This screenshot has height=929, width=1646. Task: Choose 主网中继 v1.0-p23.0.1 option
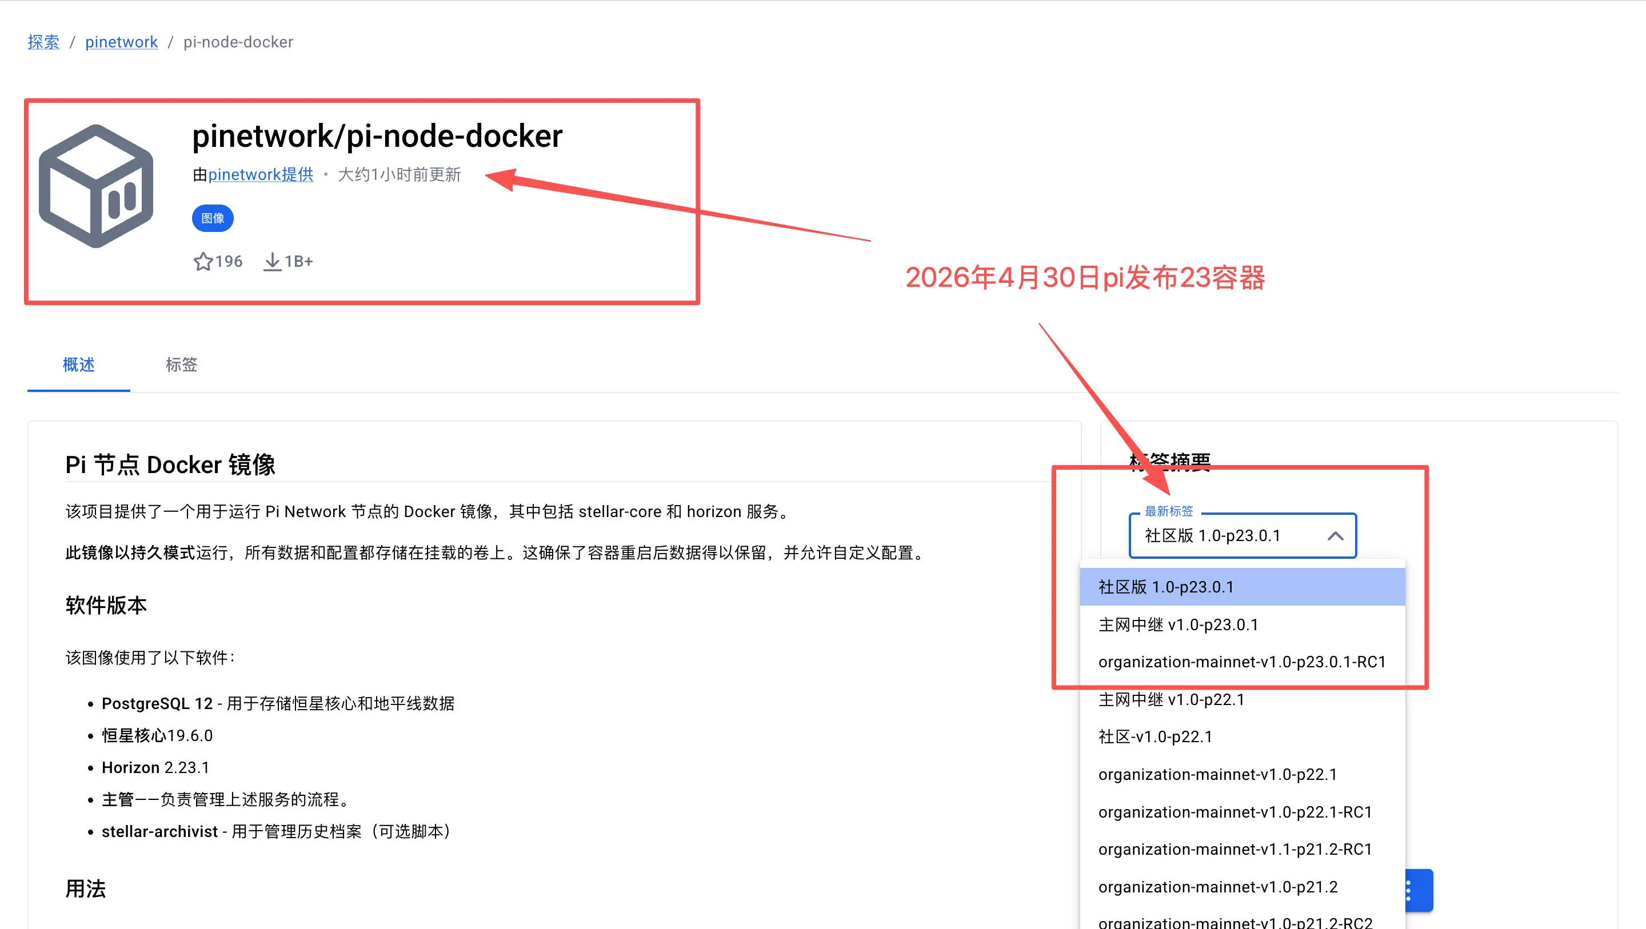point(1177,625)
